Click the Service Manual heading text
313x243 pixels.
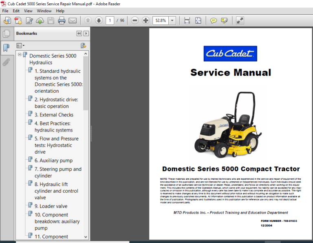pos(231,72)
